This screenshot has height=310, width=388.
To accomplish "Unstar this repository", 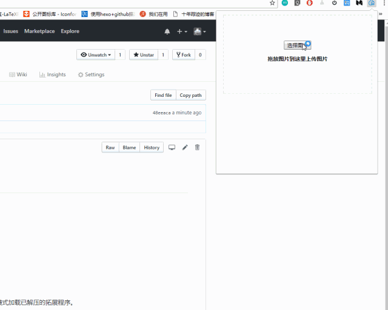I will [x=144, y=55].
